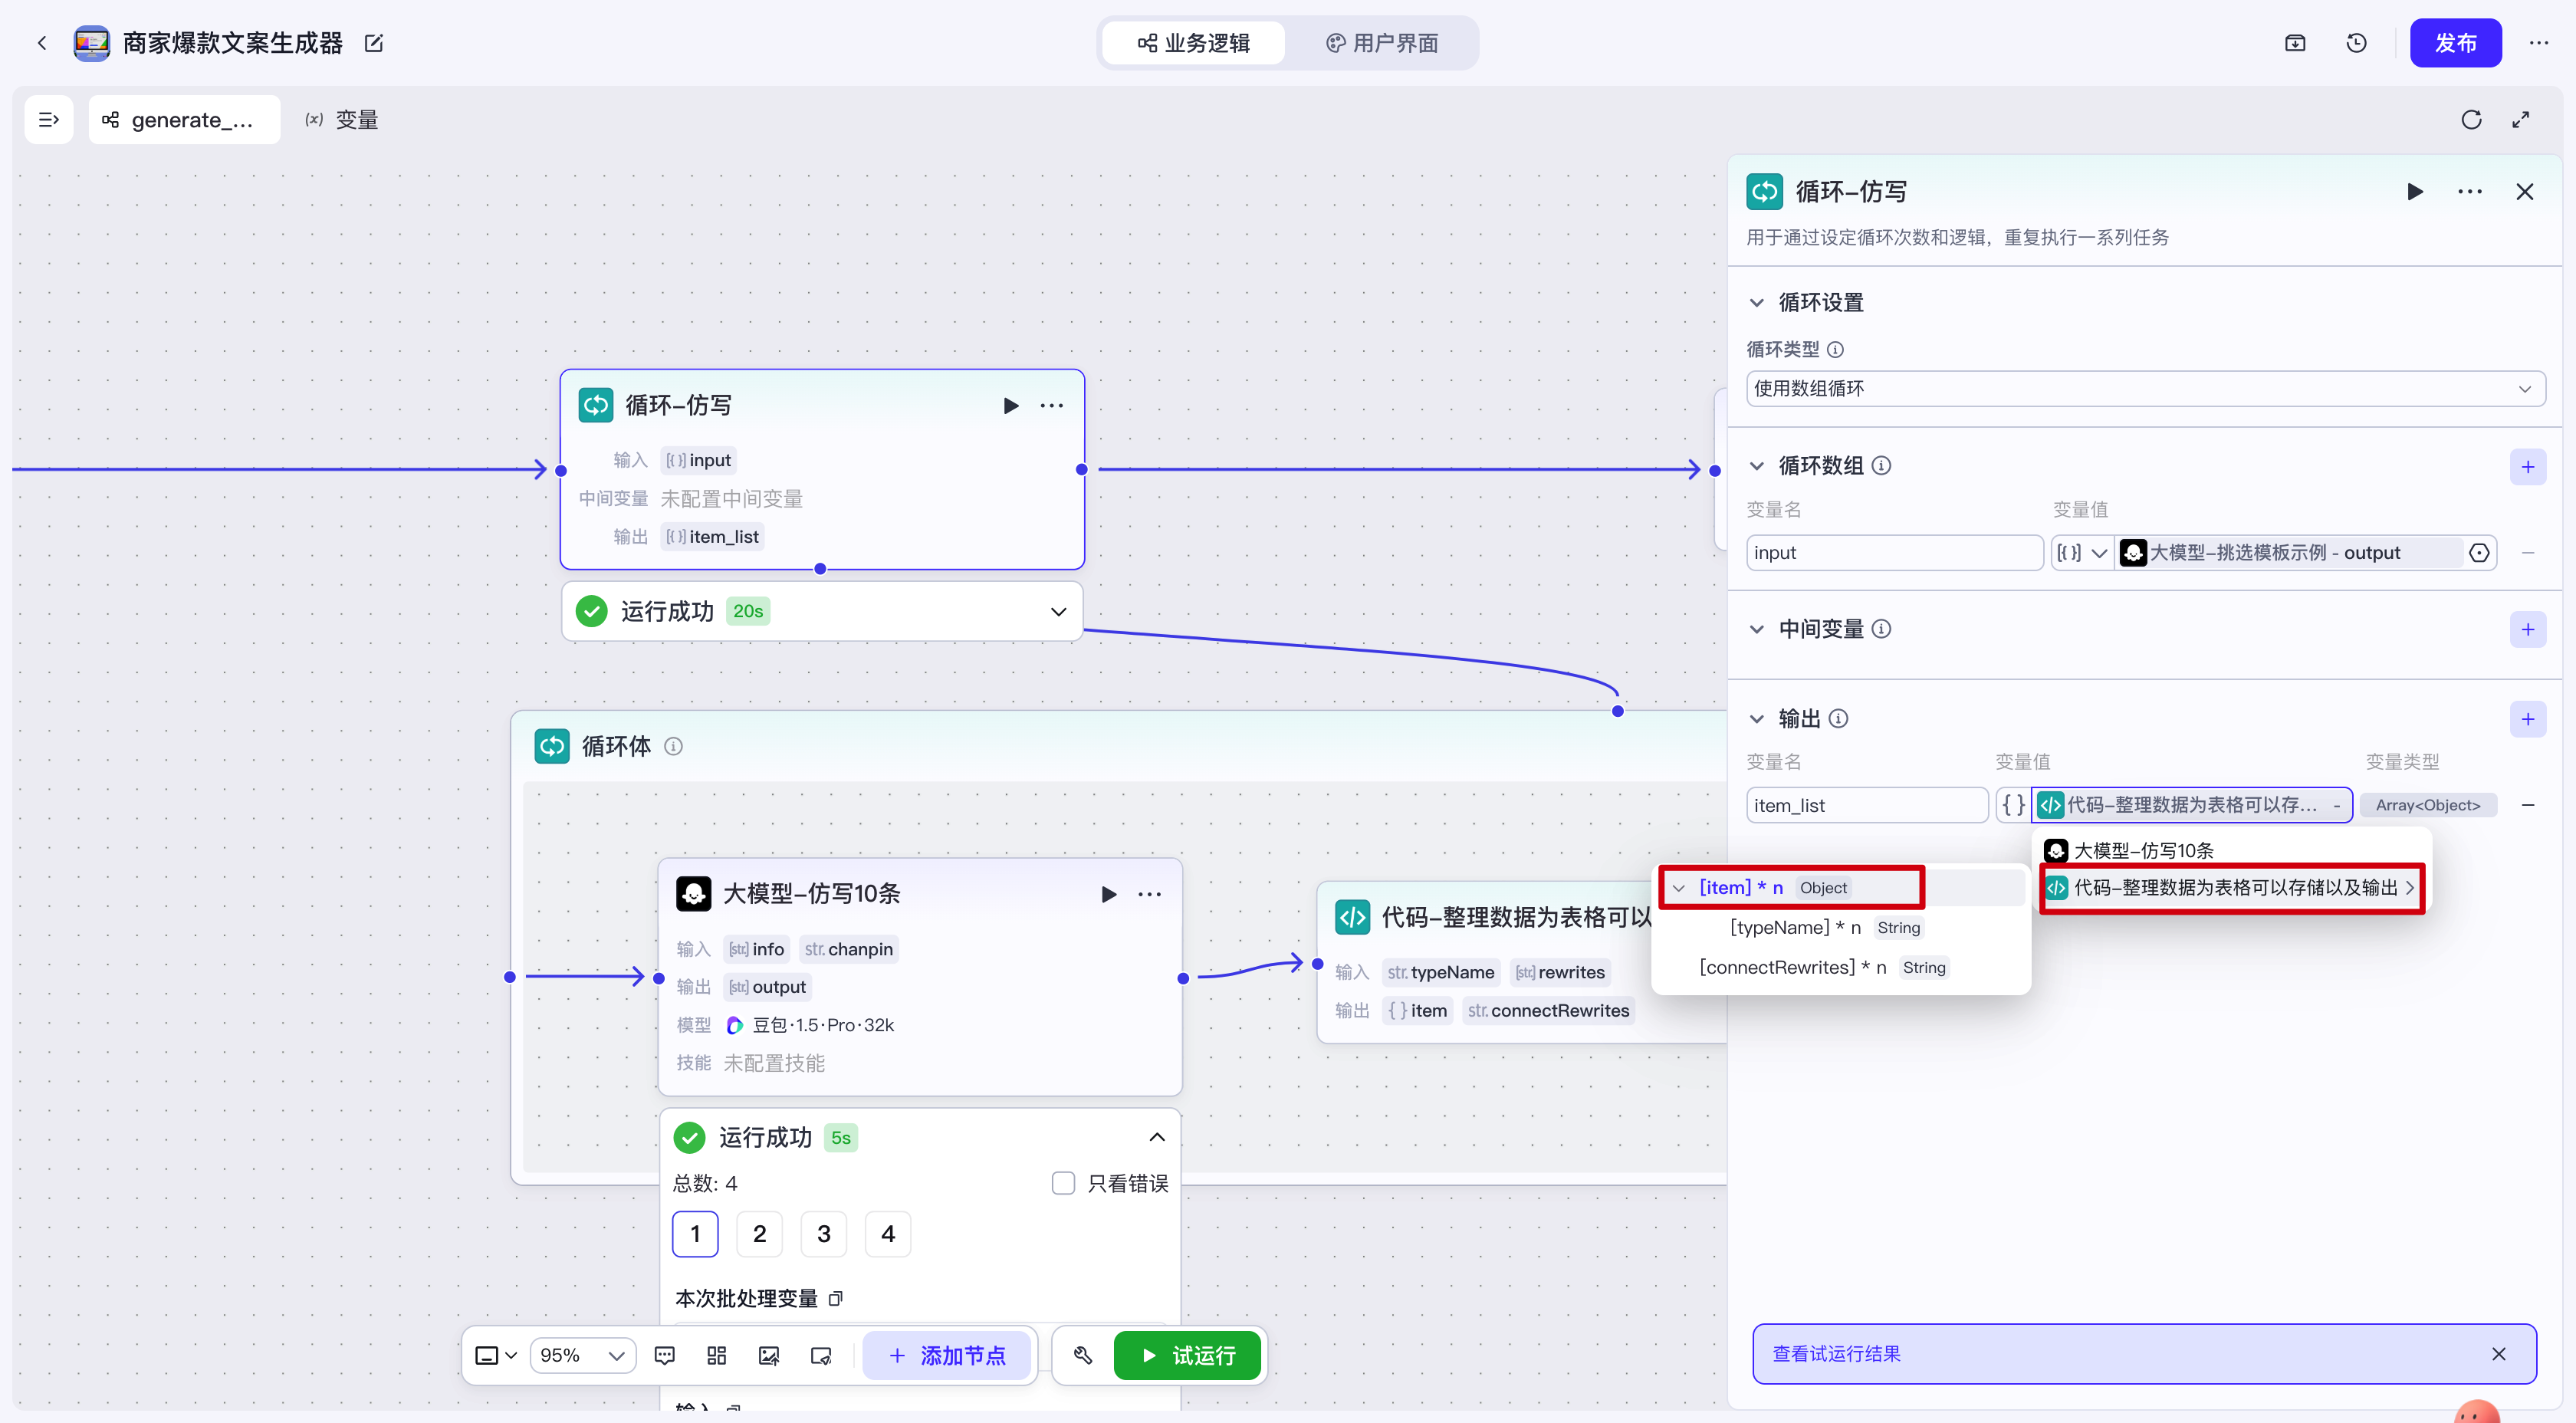The height and width of the screenshot is (1423, 2576).
Task: Run the 循环–仿写 node play icon
Action: [x=1010, y=406]
